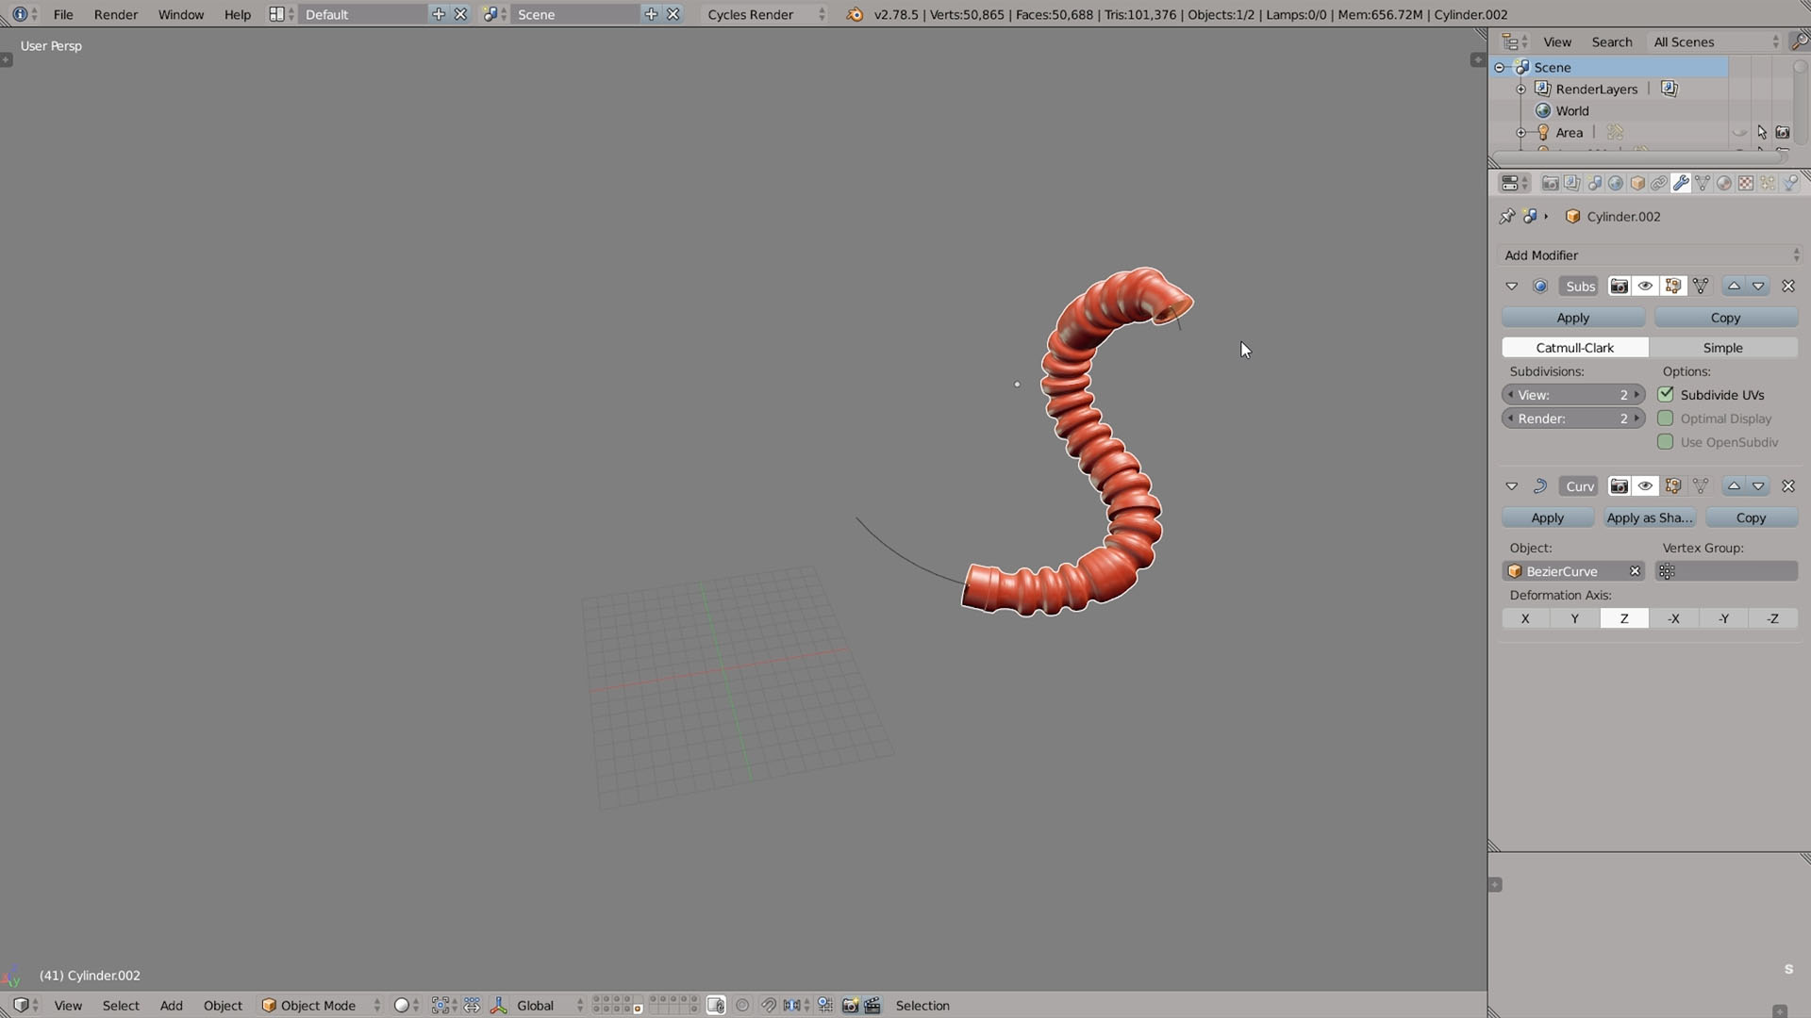Open the Texture properties tab
This screenshot has height=1018, width=1811.
point(1746,183)
